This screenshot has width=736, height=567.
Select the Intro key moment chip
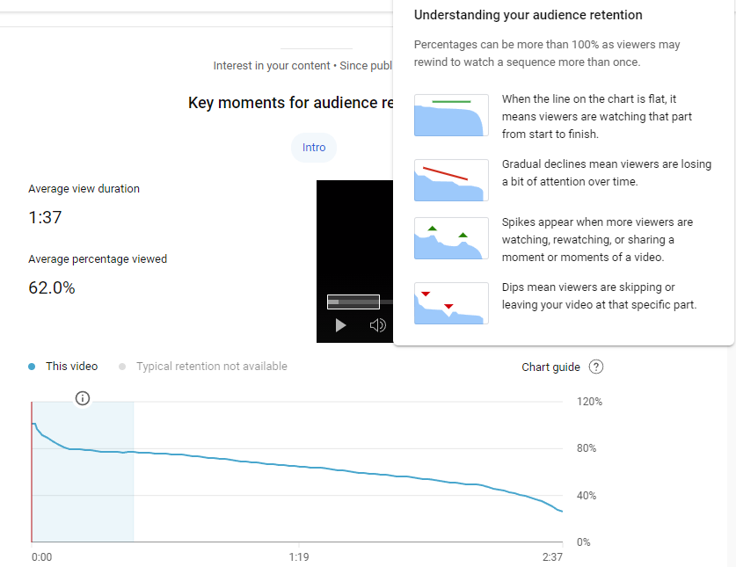point(314,148)
